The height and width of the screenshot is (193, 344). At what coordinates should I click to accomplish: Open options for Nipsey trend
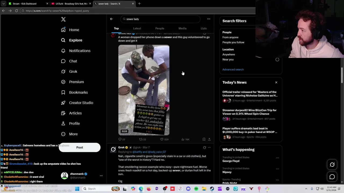tap(277, 169)
